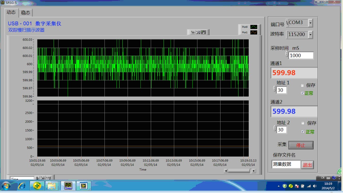The image size is (343, 193).
Task: Open the 360 green plus taskbar icon
Action: click(x=37, y=186)
